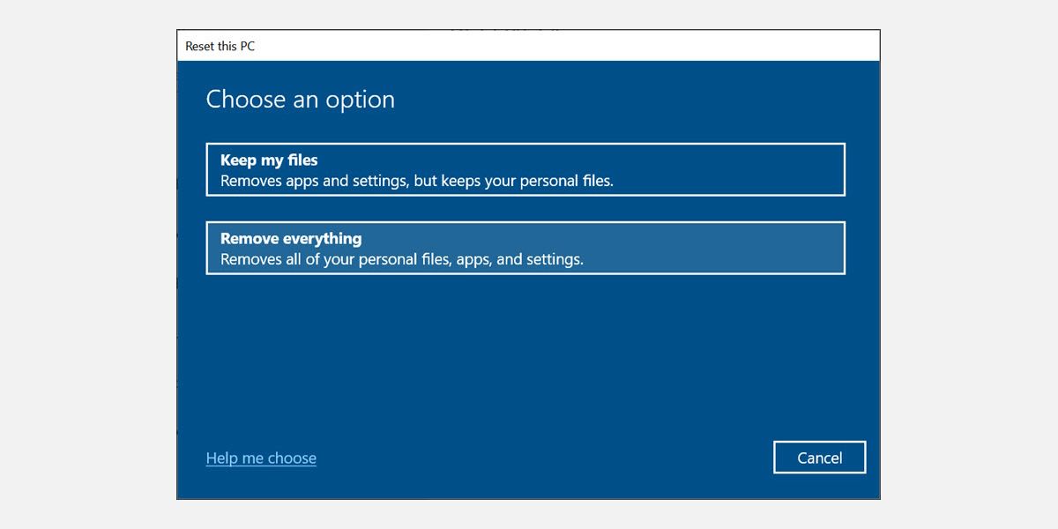Choose the Keep my files option
The height and width of the screenshot is (529, 1058).
tap(525, 169)
